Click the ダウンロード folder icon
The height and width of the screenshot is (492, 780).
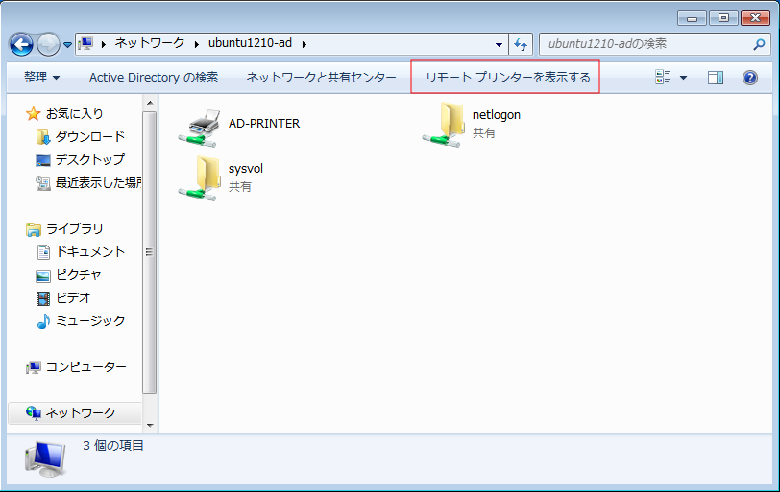[x=43, y=137]
